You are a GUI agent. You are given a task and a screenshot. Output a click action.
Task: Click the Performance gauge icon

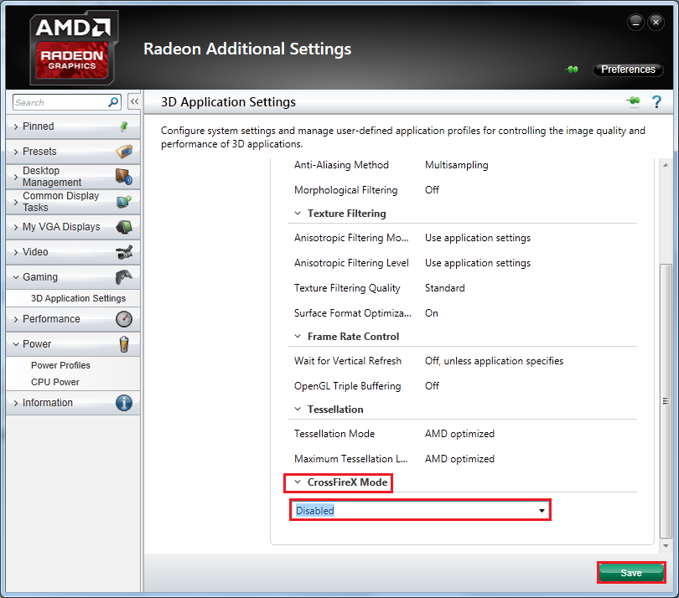124,319
